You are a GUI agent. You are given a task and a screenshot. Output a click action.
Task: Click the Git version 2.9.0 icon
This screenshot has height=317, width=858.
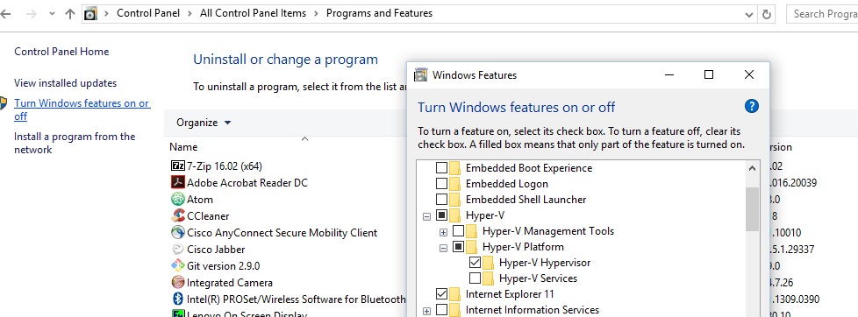(178, 265)
